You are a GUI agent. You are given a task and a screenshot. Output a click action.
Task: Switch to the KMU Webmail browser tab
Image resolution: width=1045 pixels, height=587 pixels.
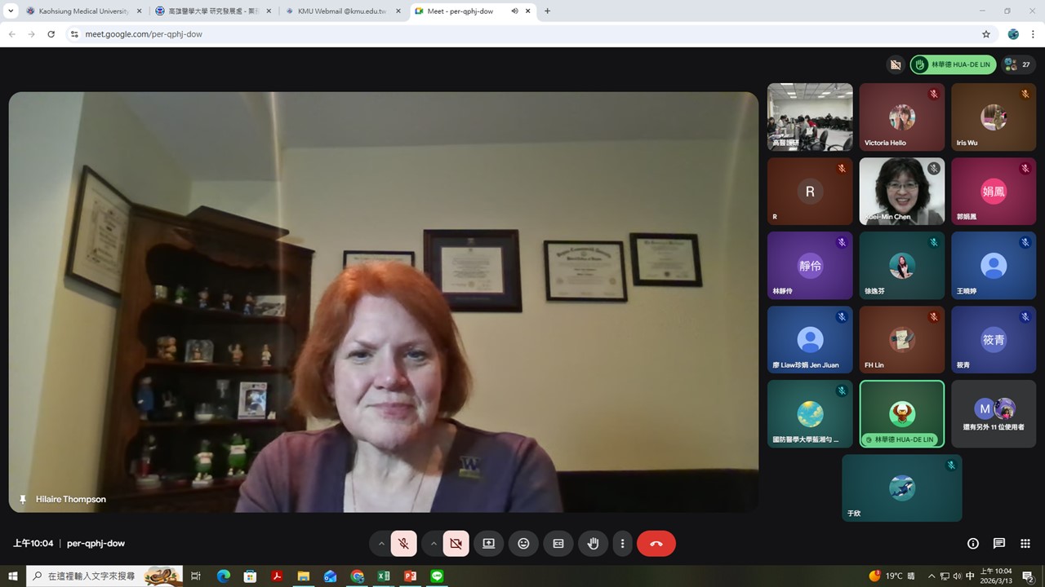[x=341, y=11]
